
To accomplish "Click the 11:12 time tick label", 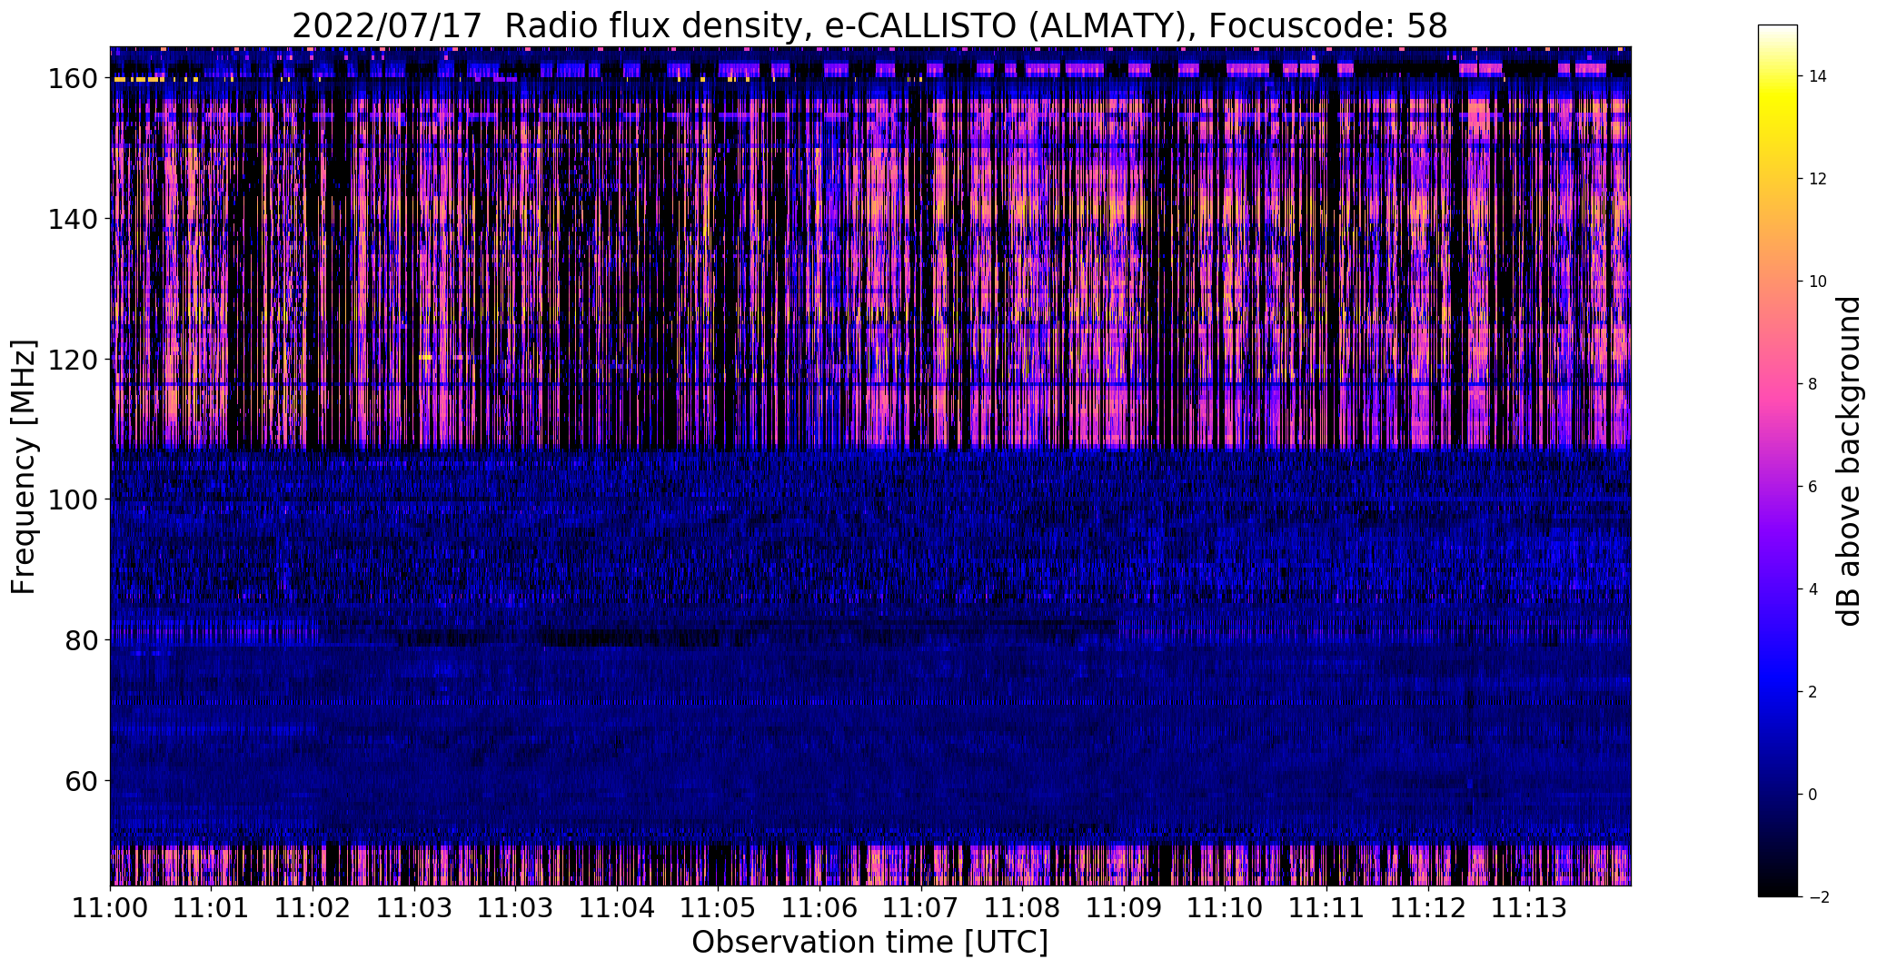I will tap(1428, 908).
